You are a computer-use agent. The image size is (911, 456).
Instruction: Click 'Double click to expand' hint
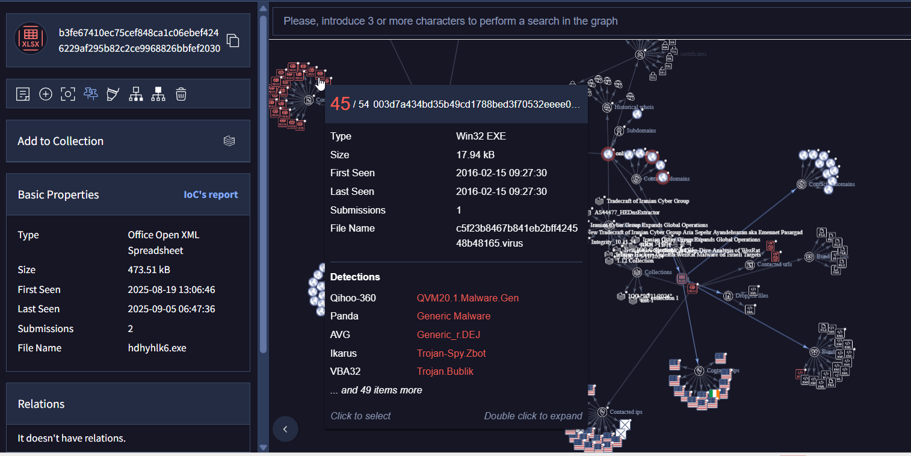point(533,416)
